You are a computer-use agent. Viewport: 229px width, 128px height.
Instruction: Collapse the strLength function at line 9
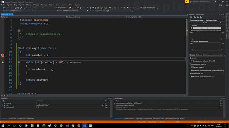point(19,48)
